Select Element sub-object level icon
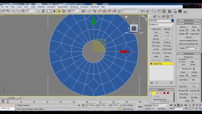The width and height of the screenshot is (202, 114). point(168,93)
